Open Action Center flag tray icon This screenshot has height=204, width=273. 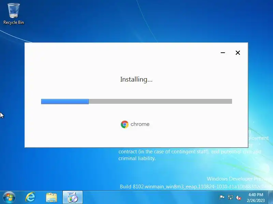222,198
